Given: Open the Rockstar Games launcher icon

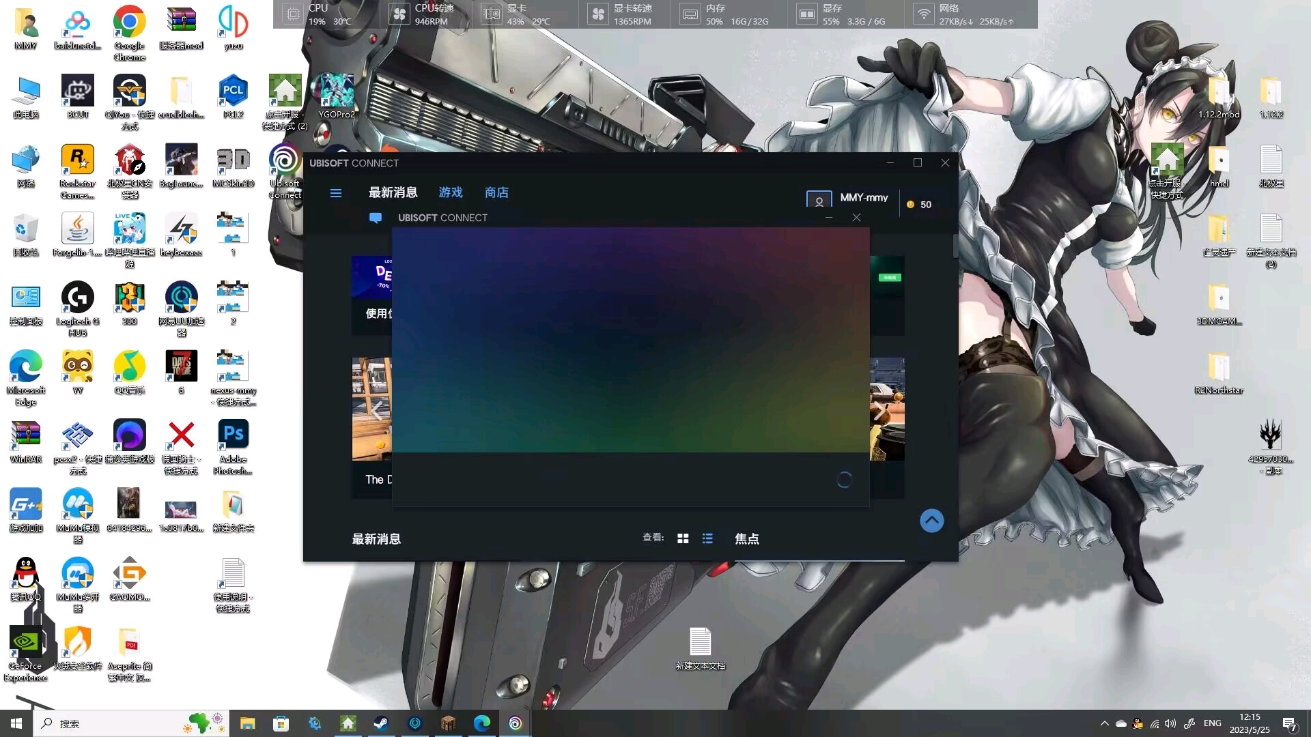Looking at the screenshot, I should pyautogui.click(x=77, y=171).
